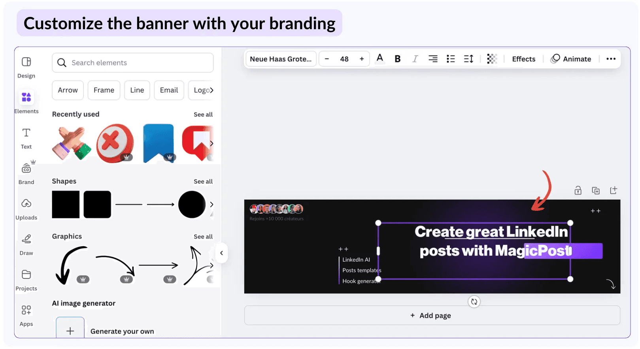The height and width of the screenshot is (349, 640).
Task: Select the Arrow category chip
Action: click(x=68, y=90)
